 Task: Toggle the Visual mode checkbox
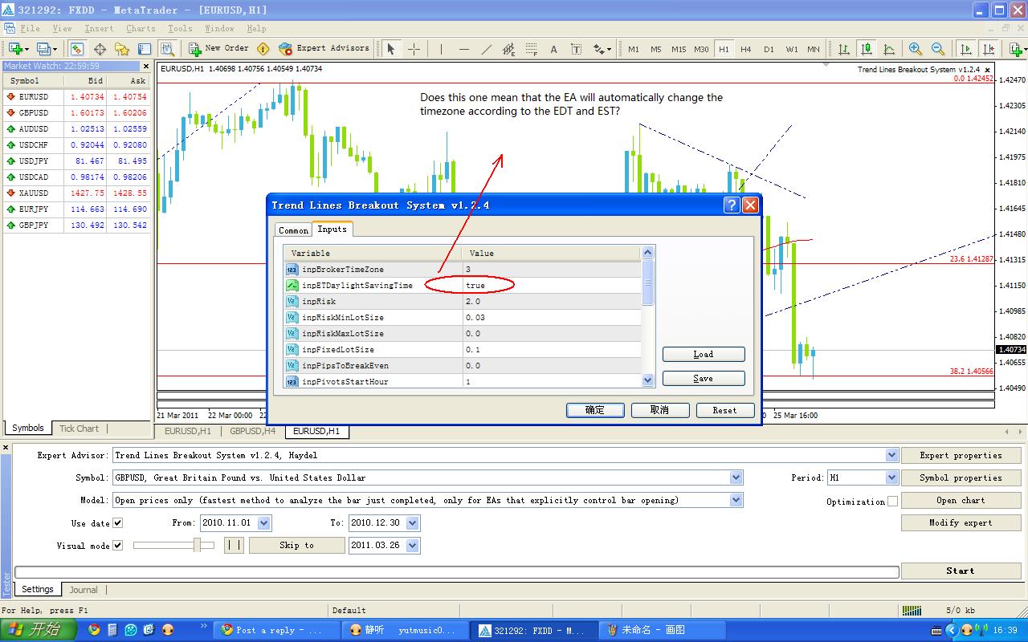coord(118,546)
